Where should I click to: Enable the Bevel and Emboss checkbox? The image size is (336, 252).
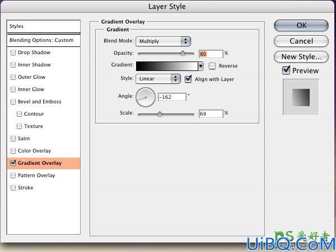coord(13,102)
